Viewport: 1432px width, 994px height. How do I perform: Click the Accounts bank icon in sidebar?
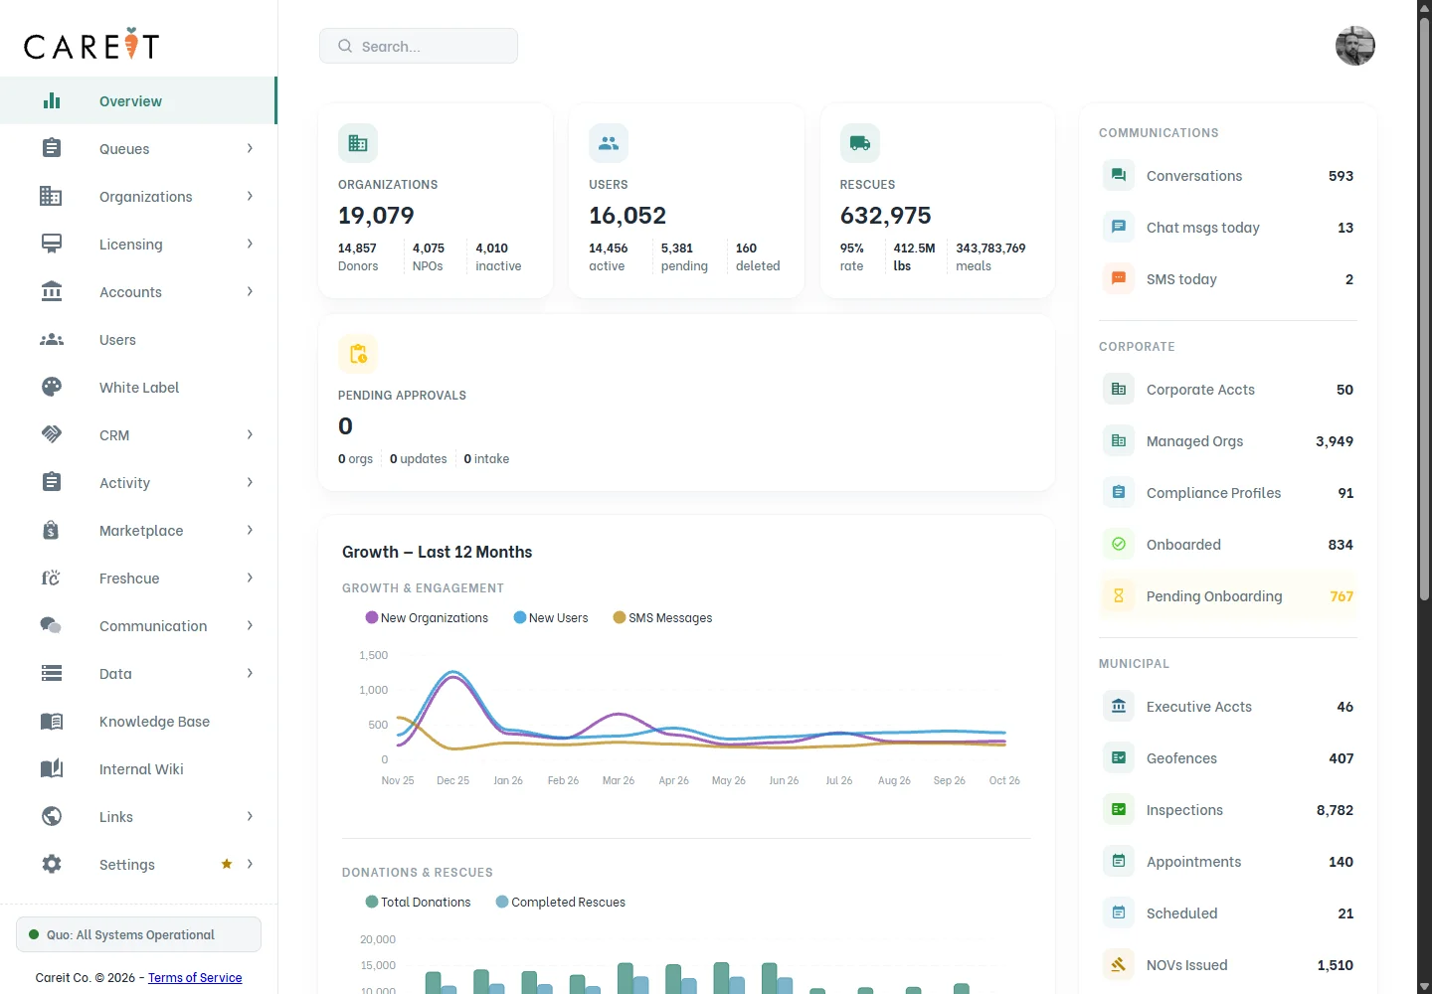[52, 291]
